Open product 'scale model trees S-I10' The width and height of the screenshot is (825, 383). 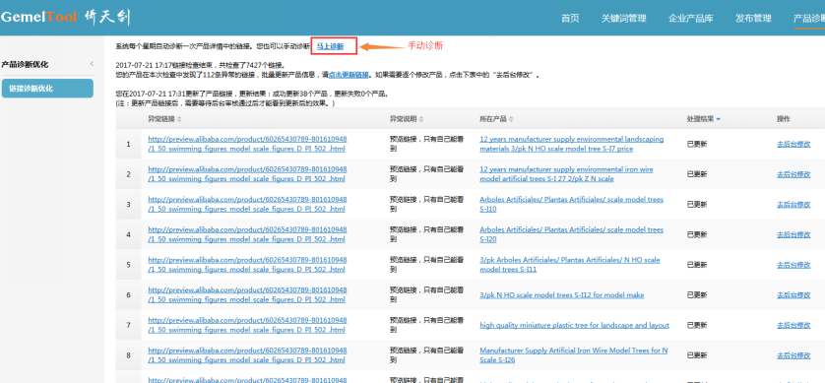click(x=571, y=205)
